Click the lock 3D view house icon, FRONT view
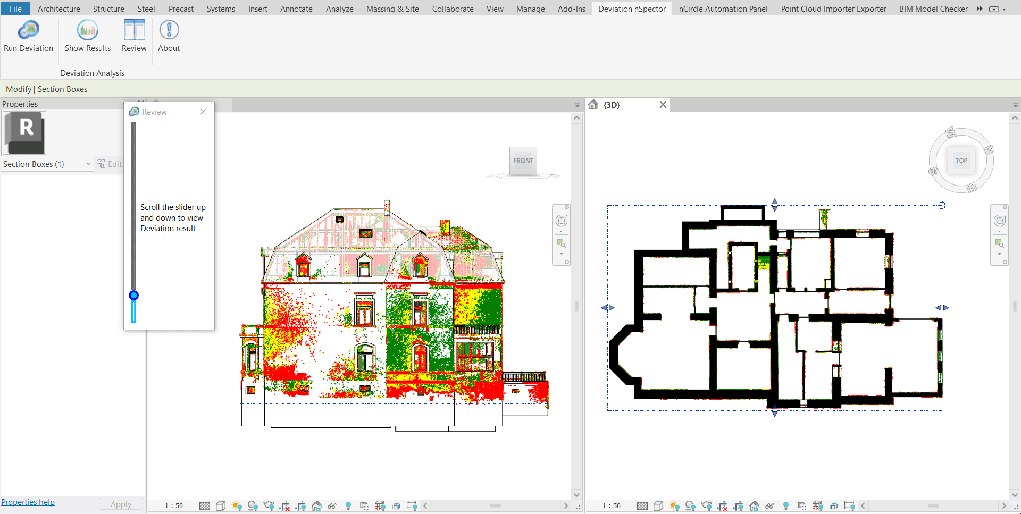Screen dimensions: 1021x514 point(316,506)
